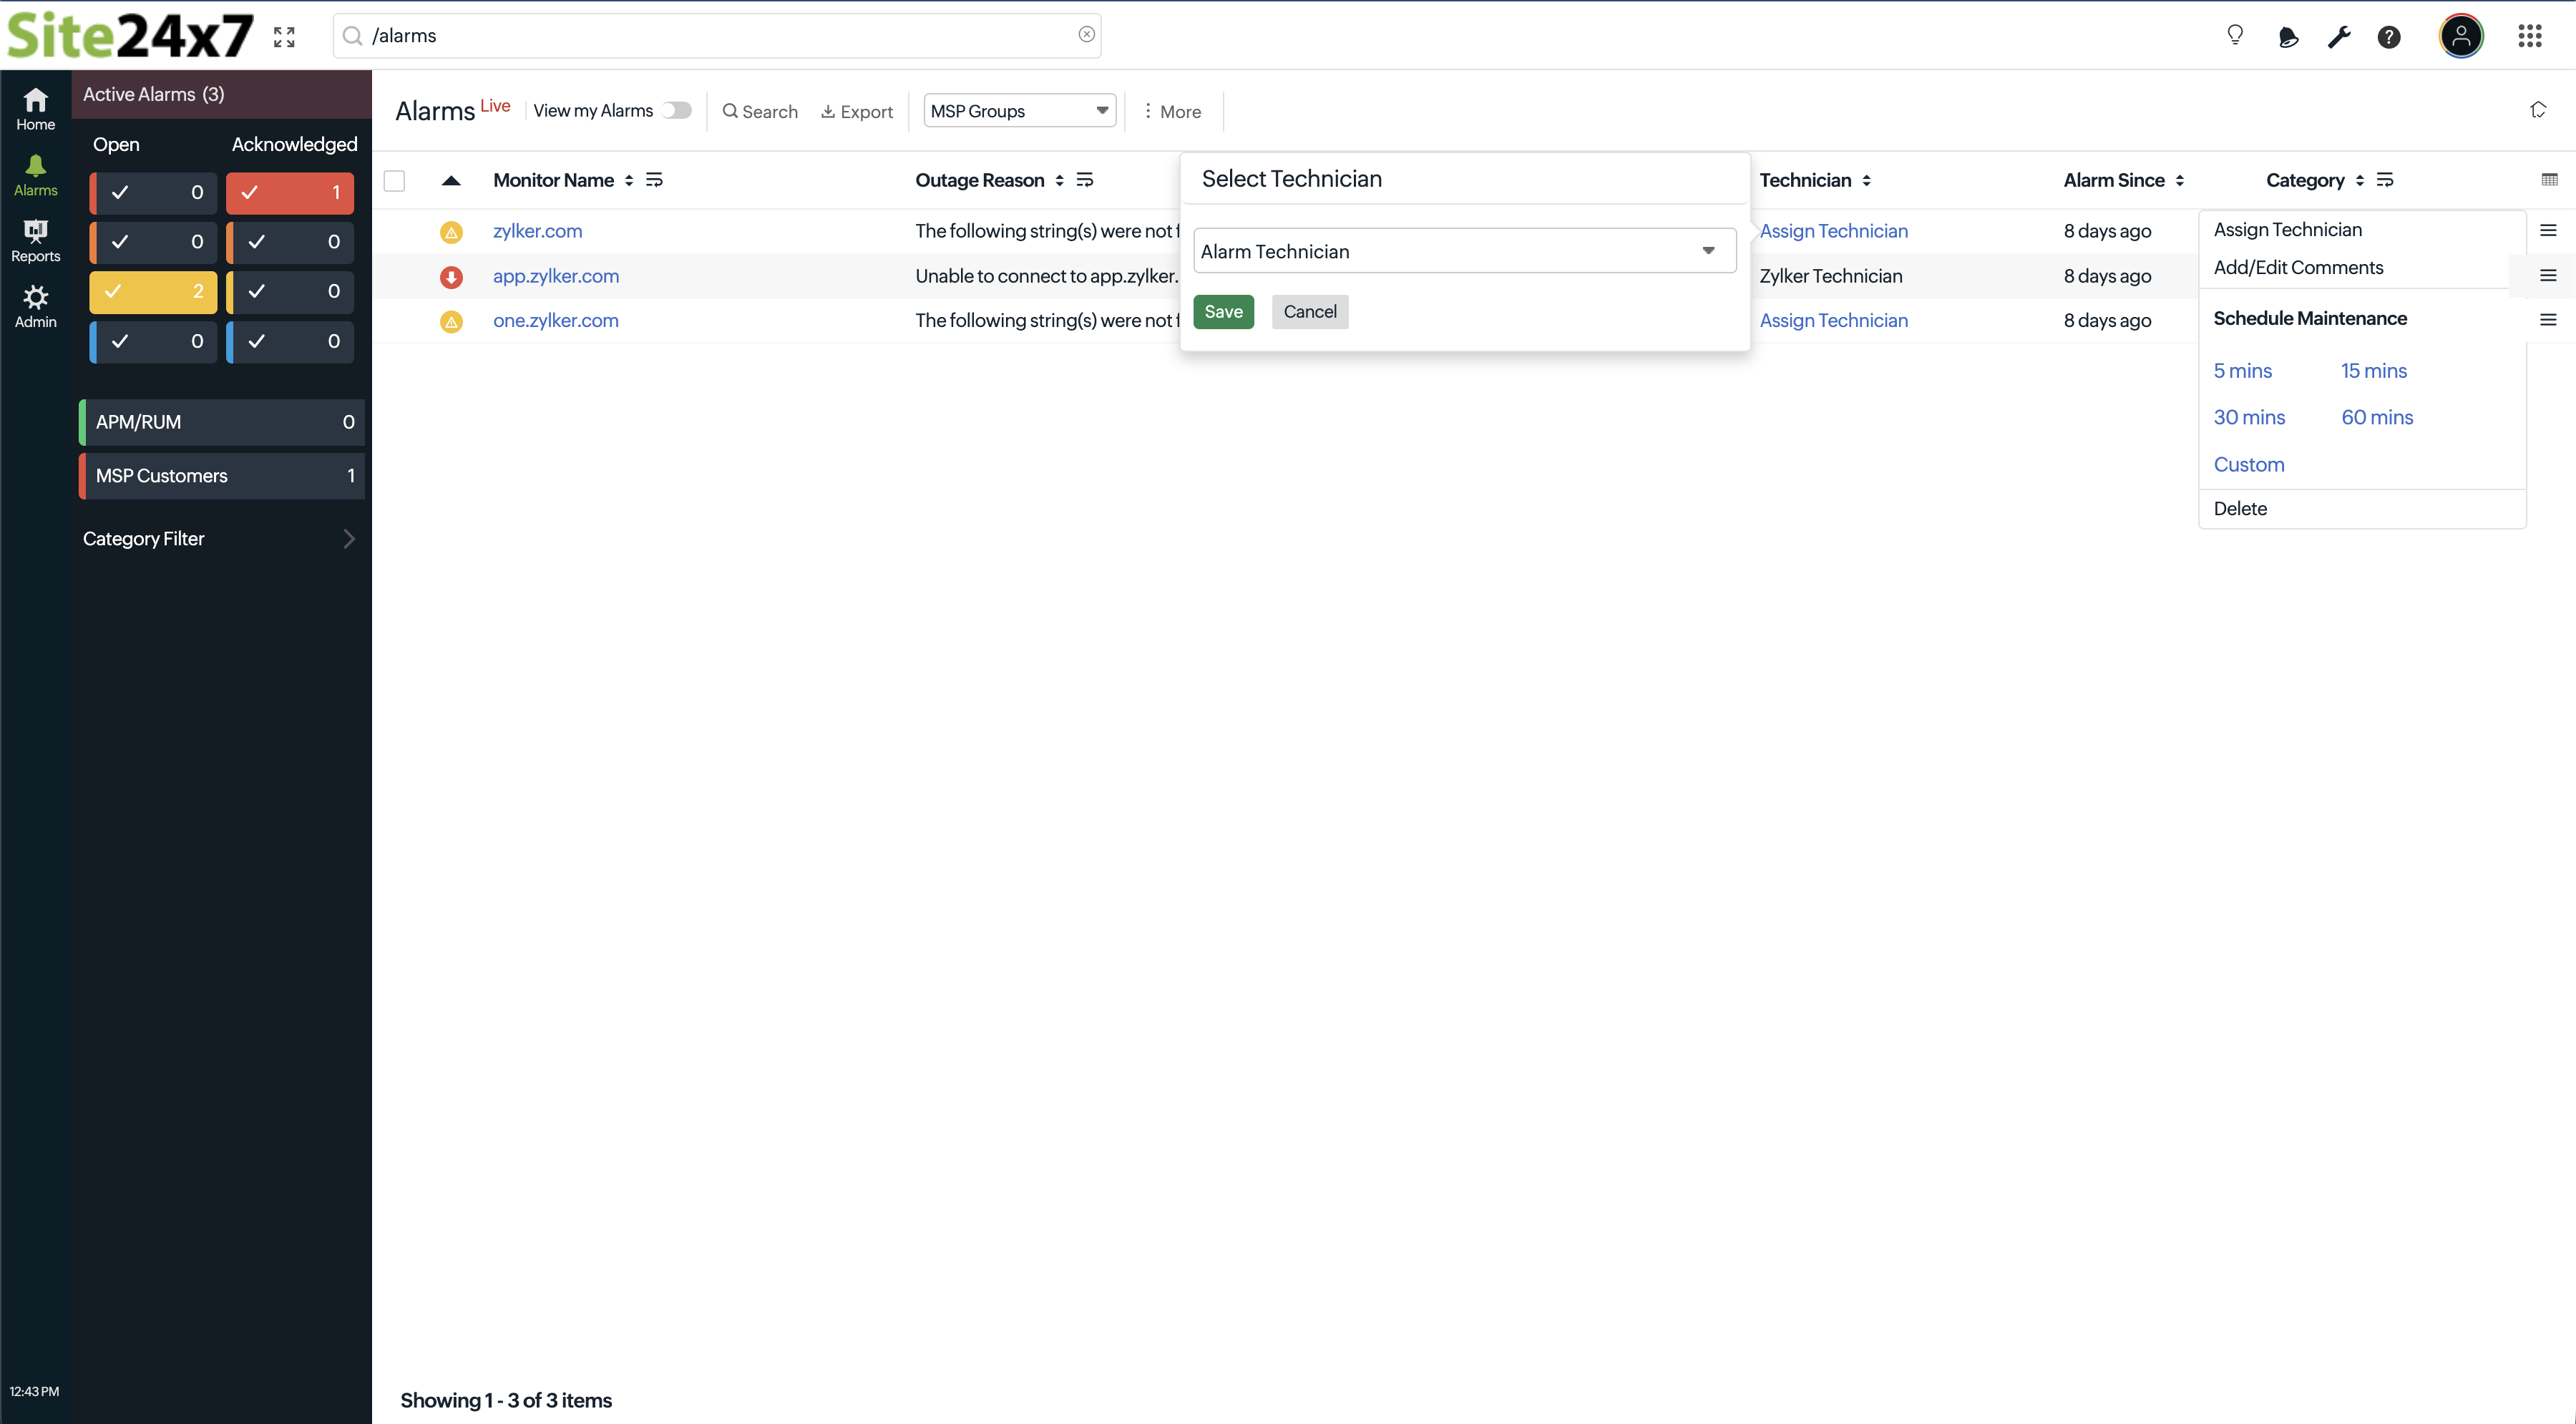Open the Alarm Technician dropdown
Screen dimensions: 2576x1424
[1464, 251]
